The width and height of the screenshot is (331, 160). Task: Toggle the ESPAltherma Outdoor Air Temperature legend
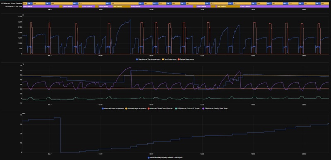coord(188,108)
